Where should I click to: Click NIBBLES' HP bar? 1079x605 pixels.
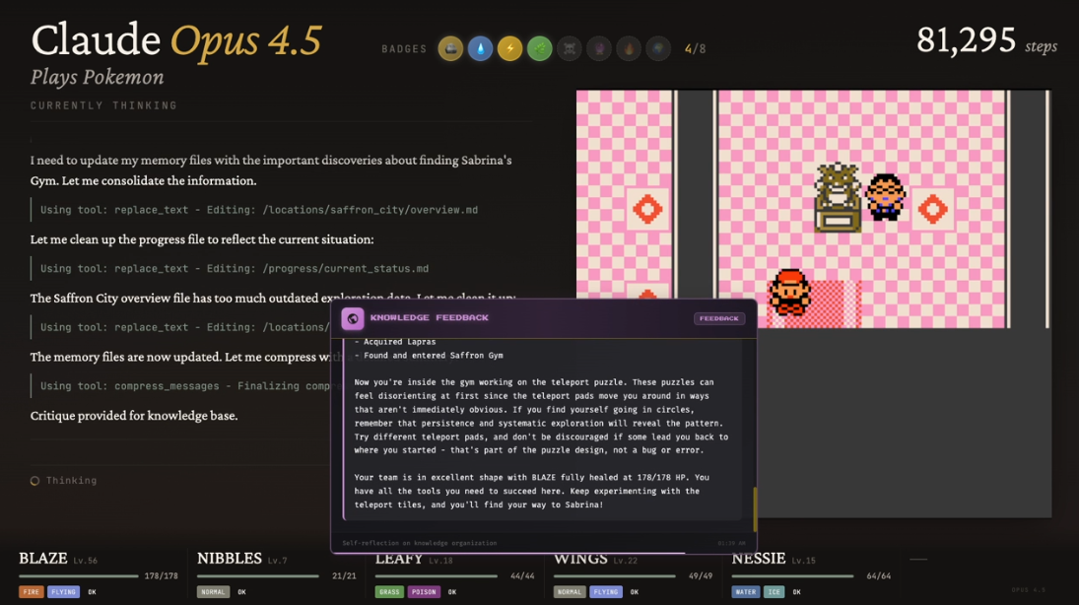[x=257, y=576]
